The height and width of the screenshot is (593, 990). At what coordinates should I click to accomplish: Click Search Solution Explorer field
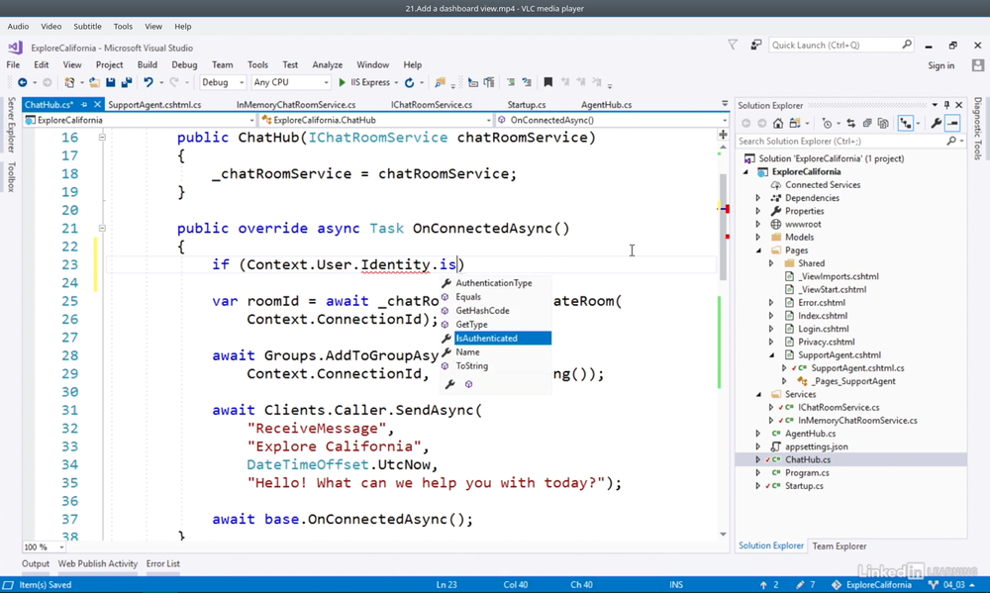(850, 142)
